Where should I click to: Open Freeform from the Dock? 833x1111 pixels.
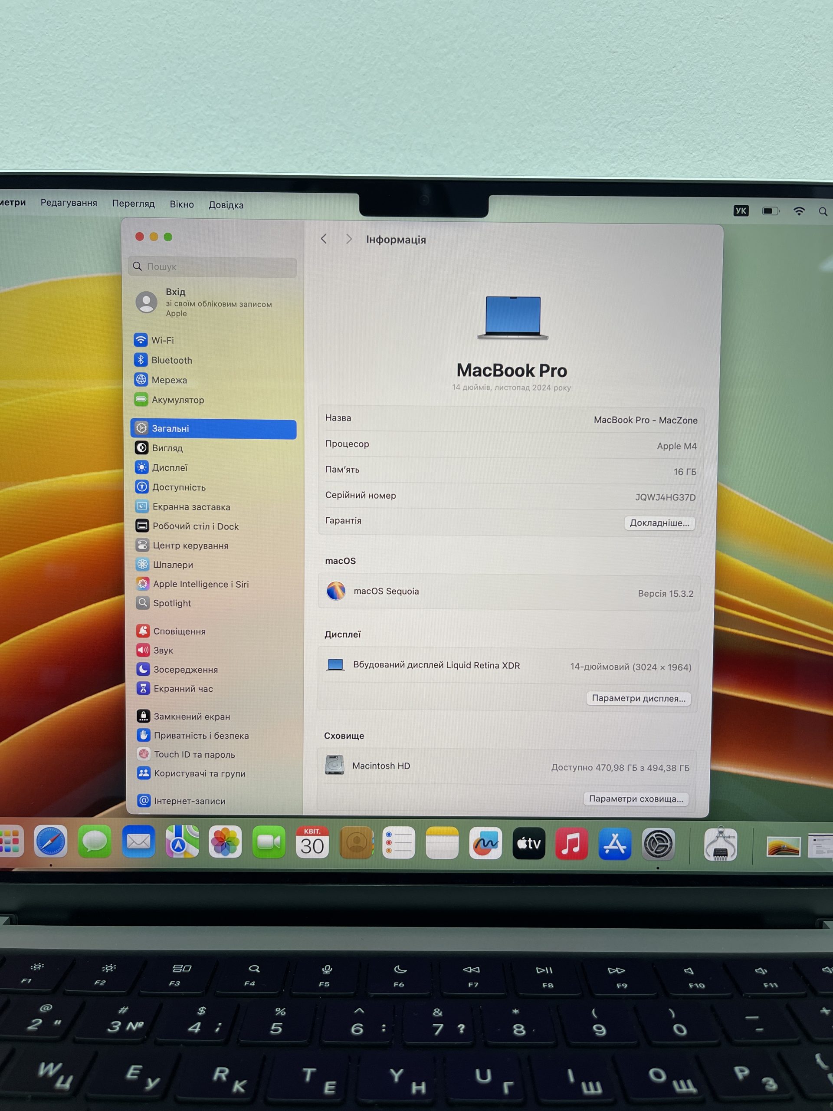point(485,843)
